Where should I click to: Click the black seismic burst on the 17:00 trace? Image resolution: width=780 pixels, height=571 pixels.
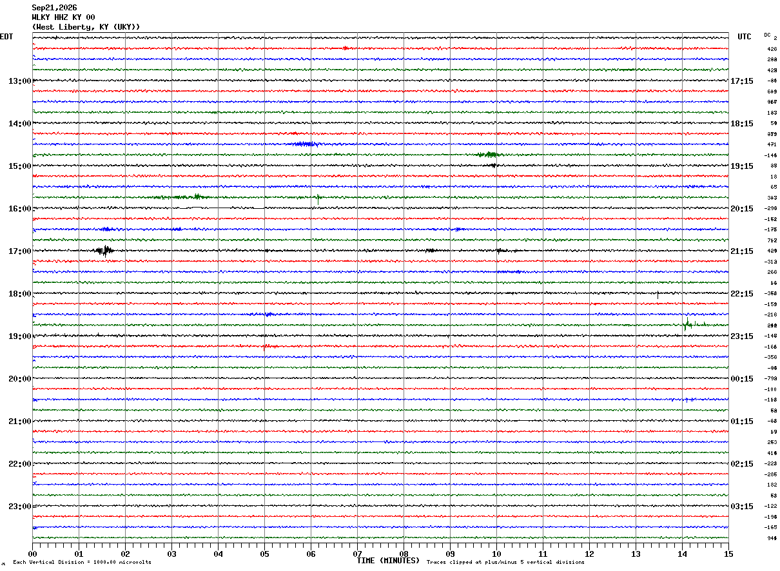(x=104, y=251)
